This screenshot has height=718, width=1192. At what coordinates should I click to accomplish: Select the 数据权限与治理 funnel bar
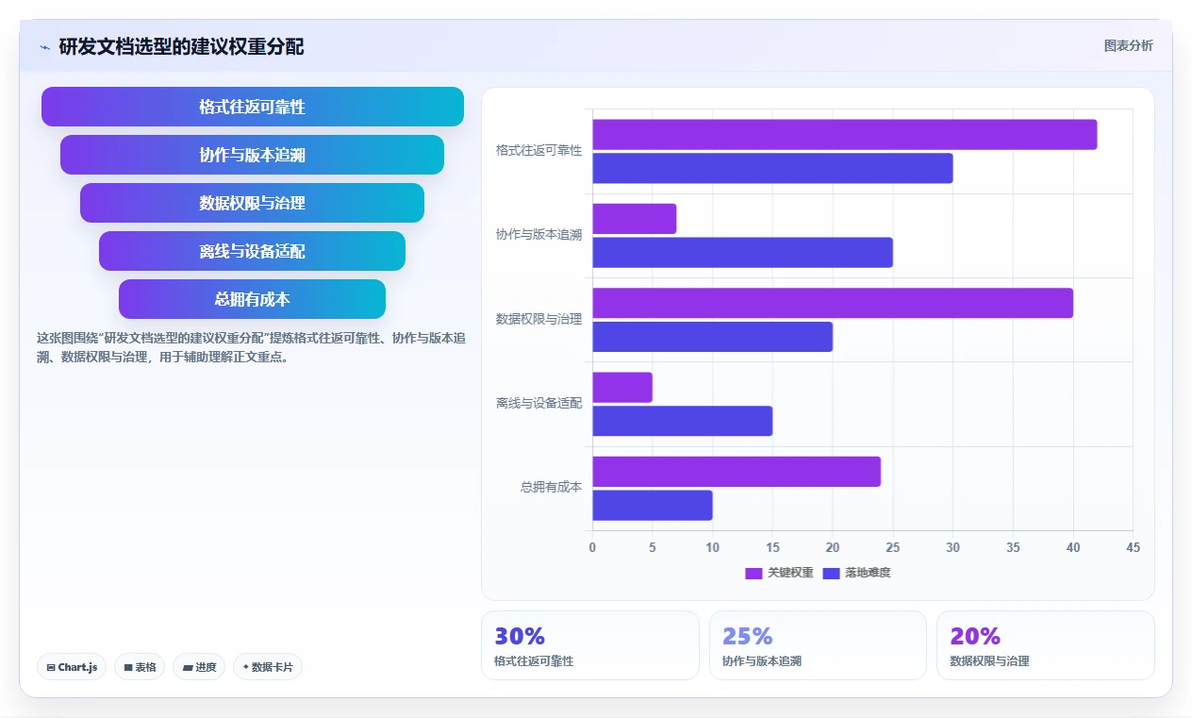pos(253,203)
